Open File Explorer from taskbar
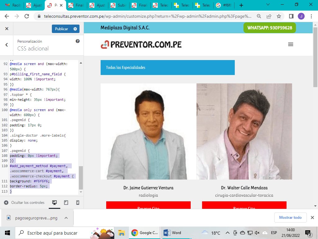Viewport: 318px width, 239px height. tap(121, 233)
